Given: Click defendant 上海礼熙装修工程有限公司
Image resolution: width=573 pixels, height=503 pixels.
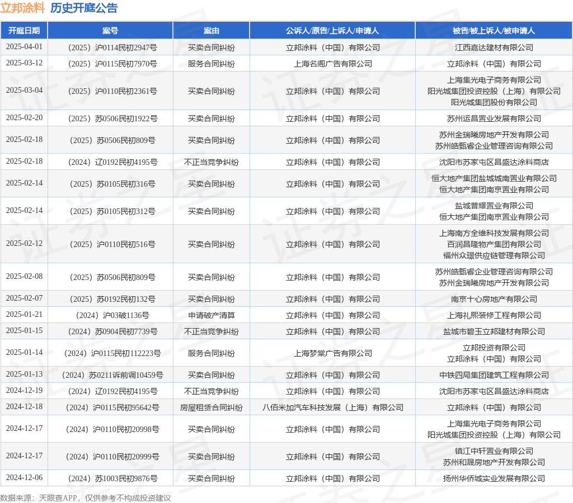Looking at the screenshot, I should click(x=494, y=315).
